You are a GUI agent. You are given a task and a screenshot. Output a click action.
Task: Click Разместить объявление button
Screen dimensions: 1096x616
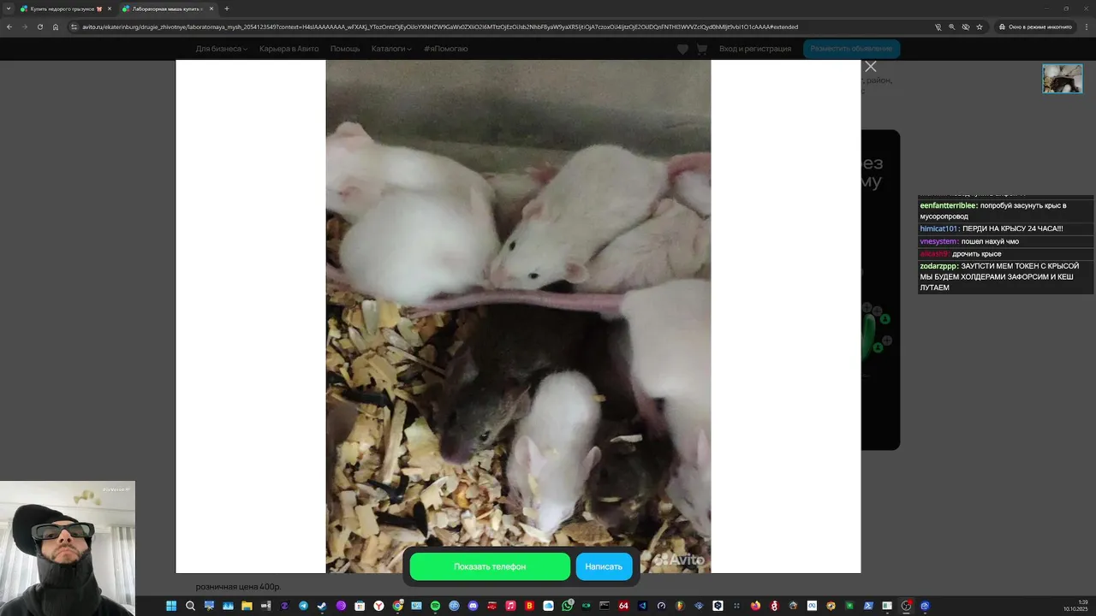(851, 49)
